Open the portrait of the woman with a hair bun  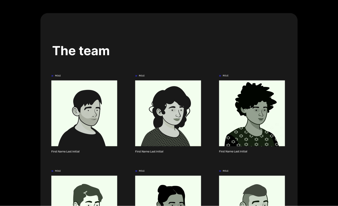(x=168, y=191)
